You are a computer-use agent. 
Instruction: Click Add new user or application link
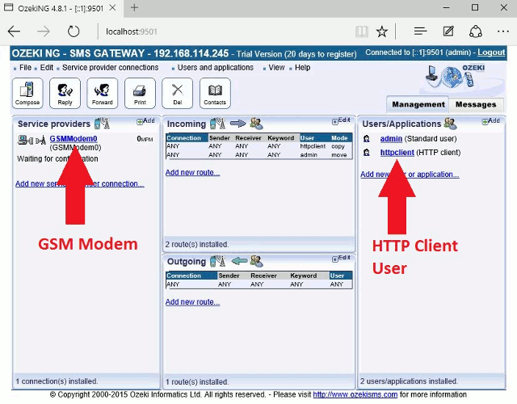pyautogui.click(x=410, y=175)
